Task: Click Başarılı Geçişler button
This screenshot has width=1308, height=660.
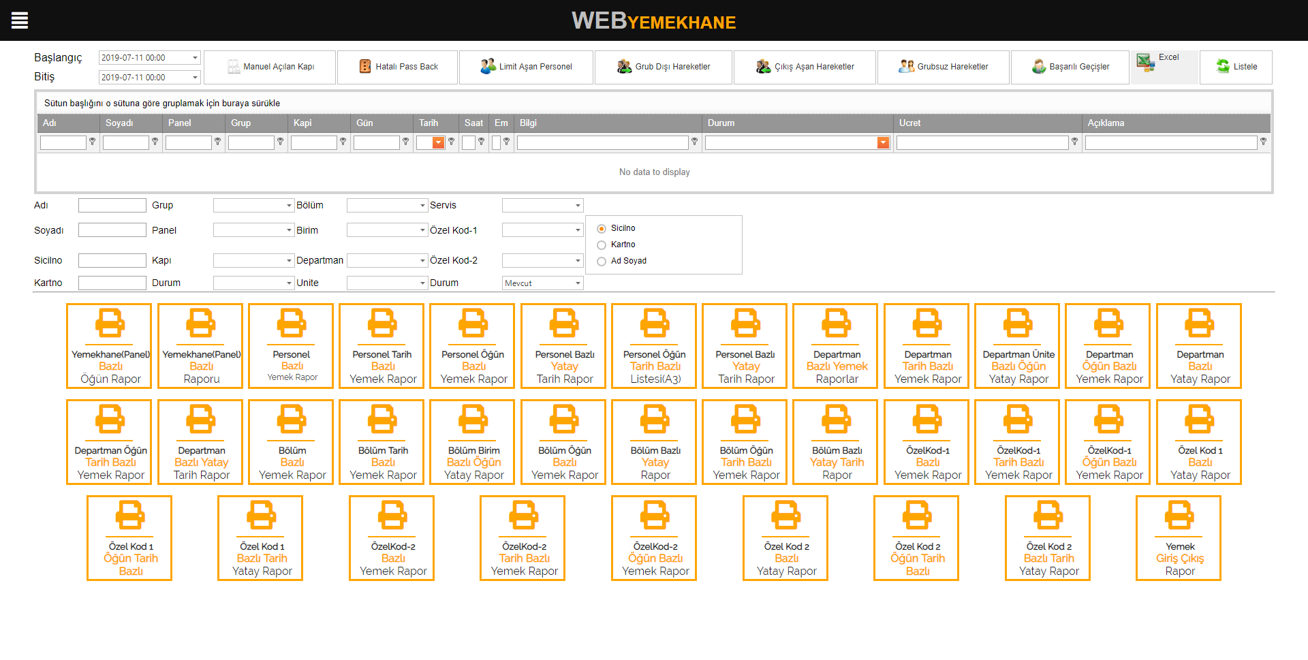Action: point(1070,67)
